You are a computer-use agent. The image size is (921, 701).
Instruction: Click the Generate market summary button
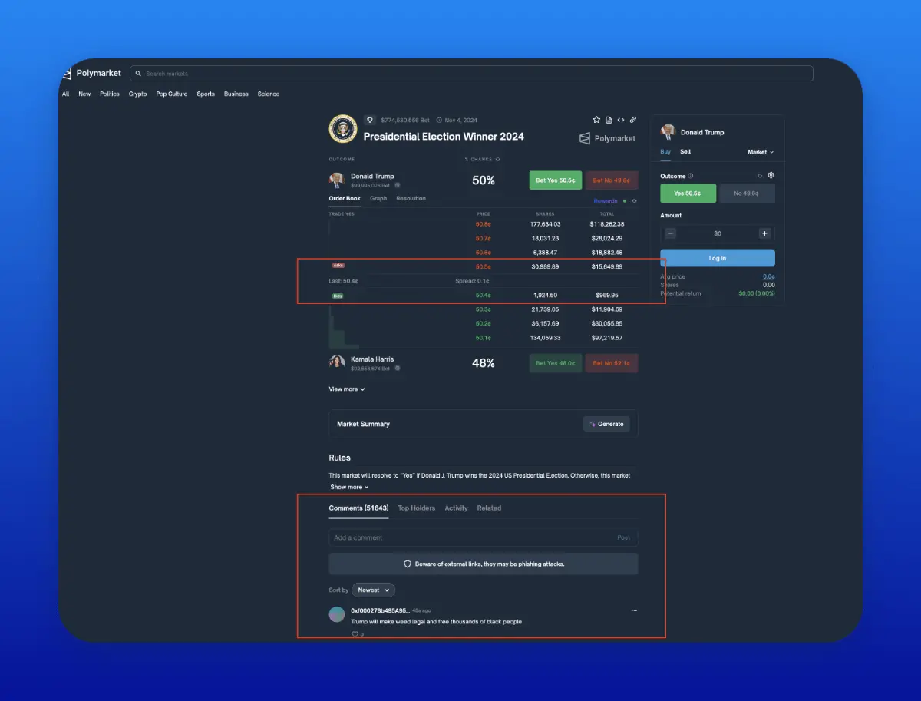click(x=606, y=424)
